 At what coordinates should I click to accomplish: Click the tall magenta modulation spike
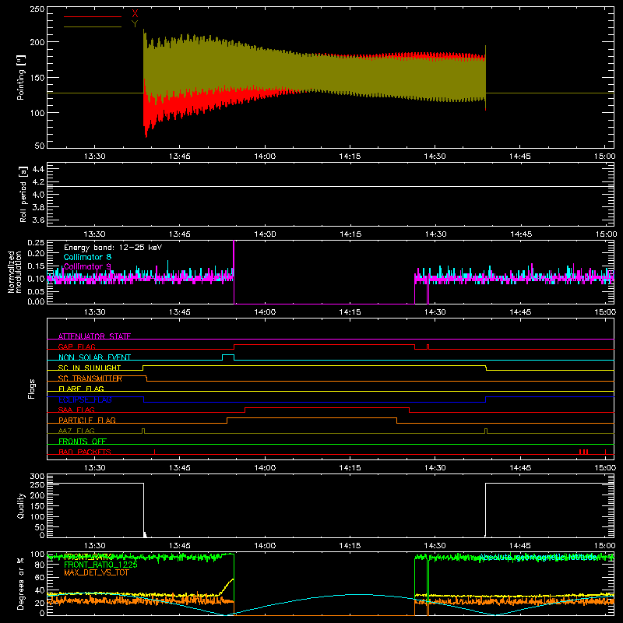(x=234, y=270)
